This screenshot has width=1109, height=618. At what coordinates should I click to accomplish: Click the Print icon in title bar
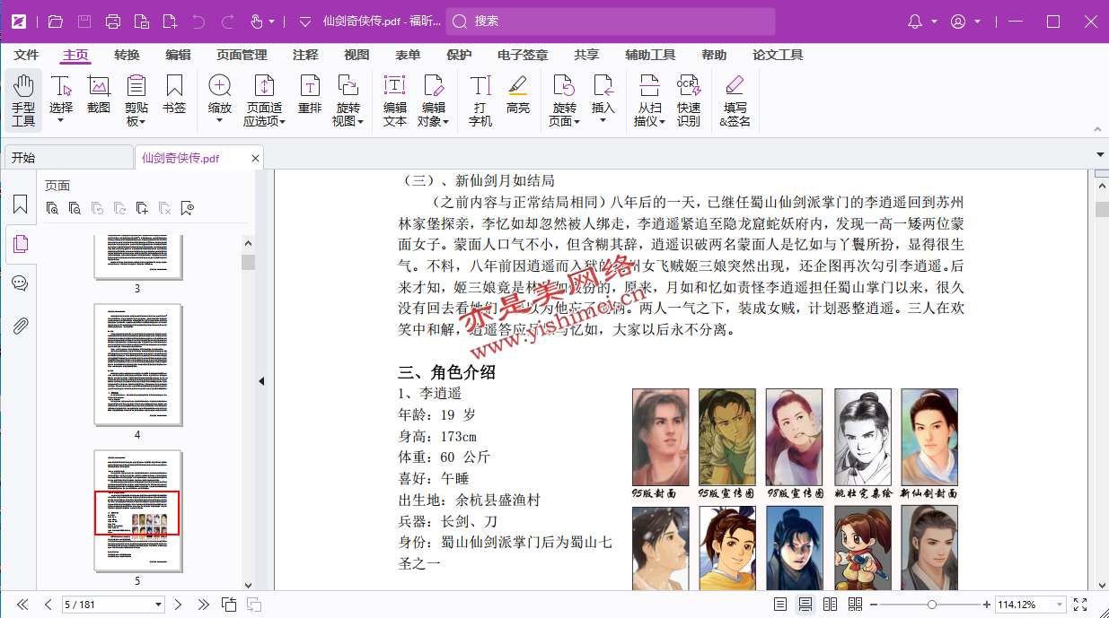pyautogui.click(x=113, y=22)
